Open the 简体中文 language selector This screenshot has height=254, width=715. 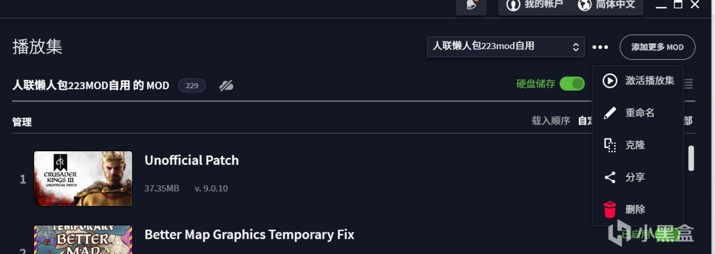tap(607, 6)
